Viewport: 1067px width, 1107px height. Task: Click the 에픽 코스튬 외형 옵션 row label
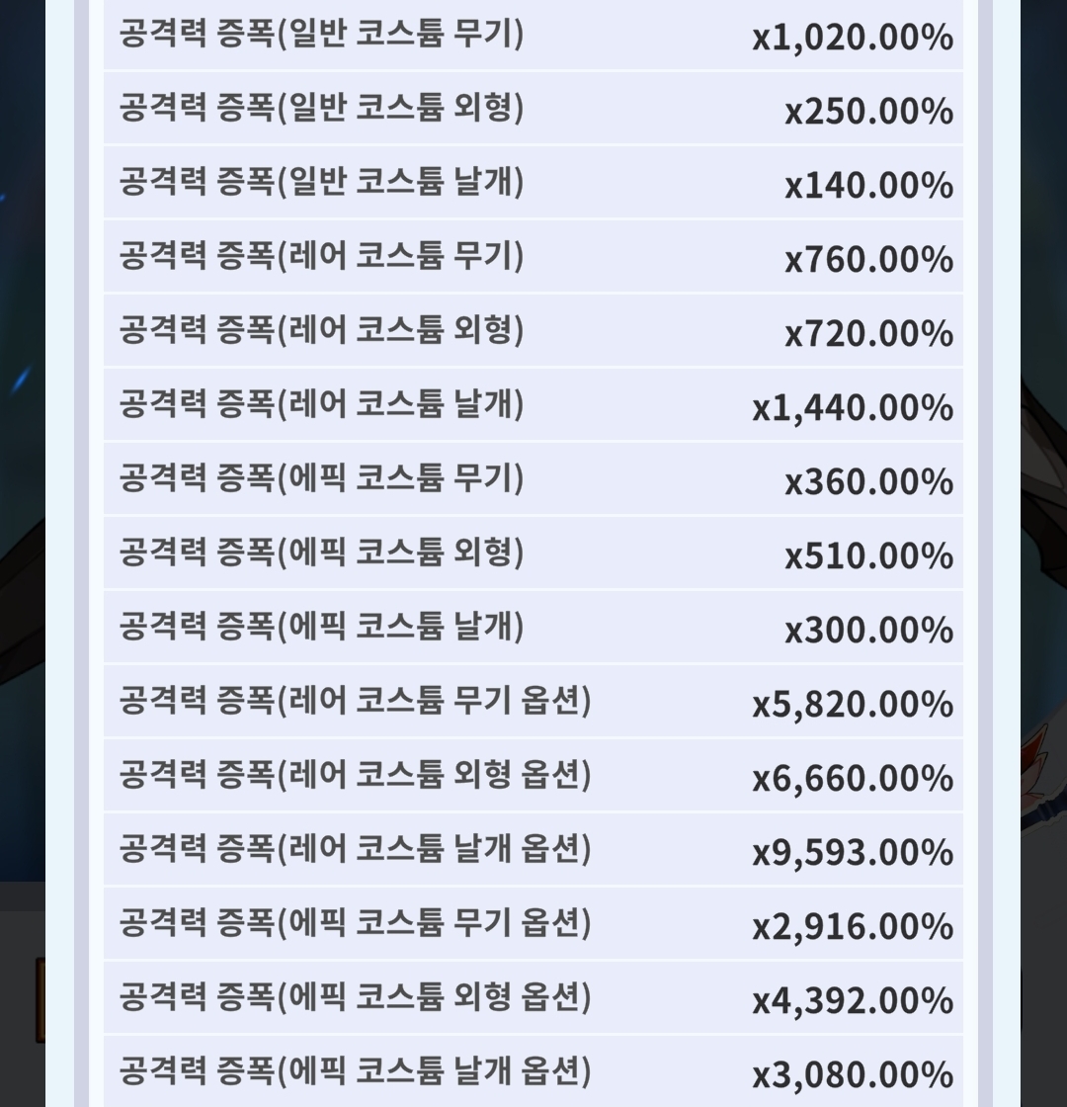355,997
